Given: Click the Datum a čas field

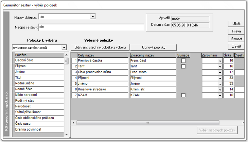Looking at the screenshot, I should click(190, 25).
